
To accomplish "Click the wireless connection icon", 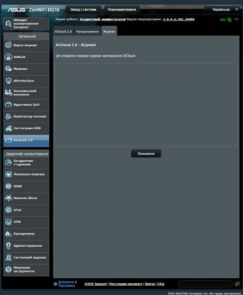I will 8,162.
